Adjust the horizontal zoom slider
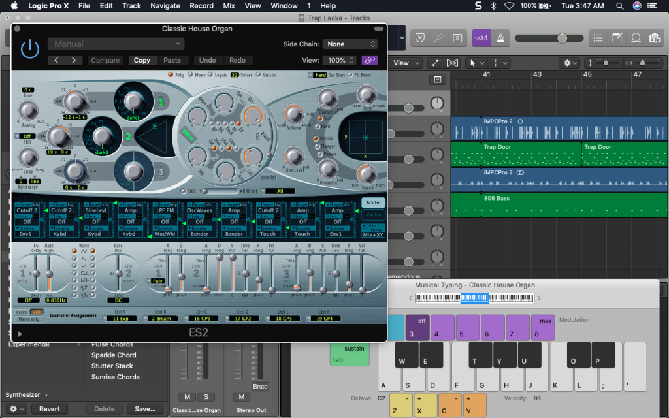The image size is (669, 418). click(643, 63)
